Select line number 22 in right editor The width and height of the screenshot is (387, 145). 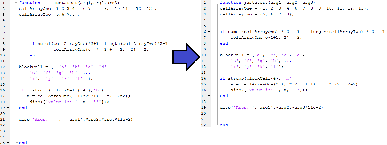click(x=204, y=125)
